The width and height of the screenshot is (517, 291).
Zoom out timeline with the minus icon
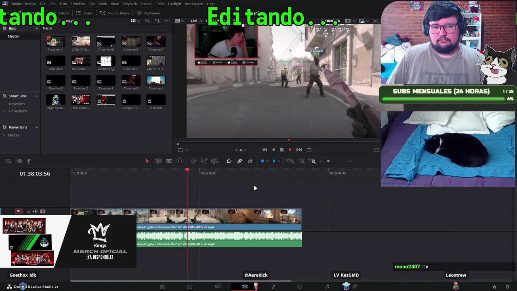[321, 161]
